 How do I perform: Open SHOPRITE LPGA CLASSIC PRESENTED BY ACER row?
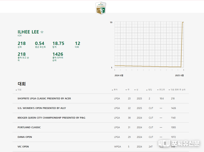(x=101, y=98)
